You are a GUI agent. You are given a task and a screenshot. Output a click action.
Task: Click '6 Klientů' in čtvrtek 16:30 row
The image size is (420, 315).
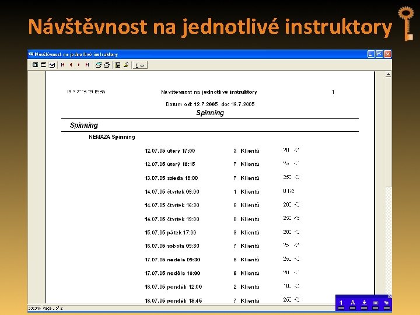pyautogui.click(x=246, y=205)
